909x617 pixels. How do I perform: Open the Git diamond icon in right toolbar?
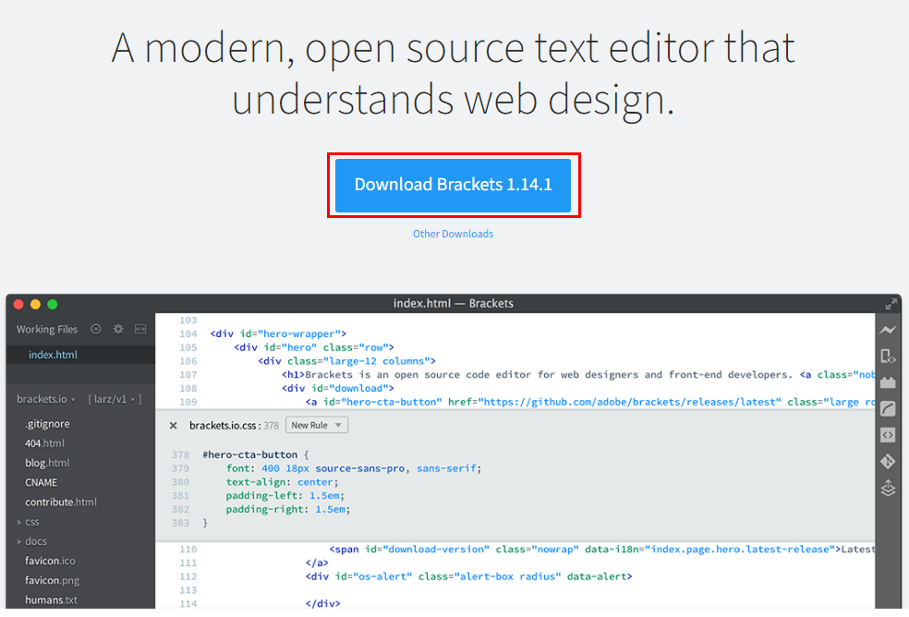pyautogui.click(x=888, y=462)
